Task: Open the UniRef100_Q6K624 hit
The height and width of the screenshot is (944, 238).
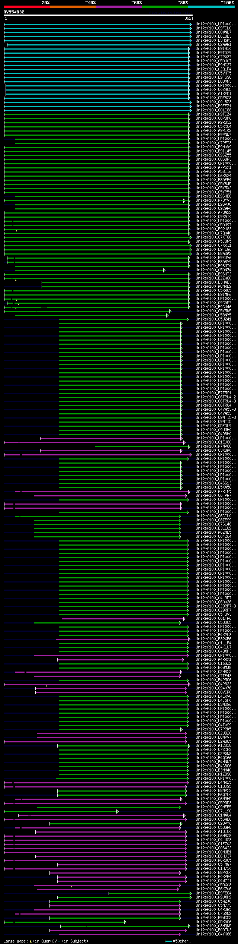Action: click(213, 176)
